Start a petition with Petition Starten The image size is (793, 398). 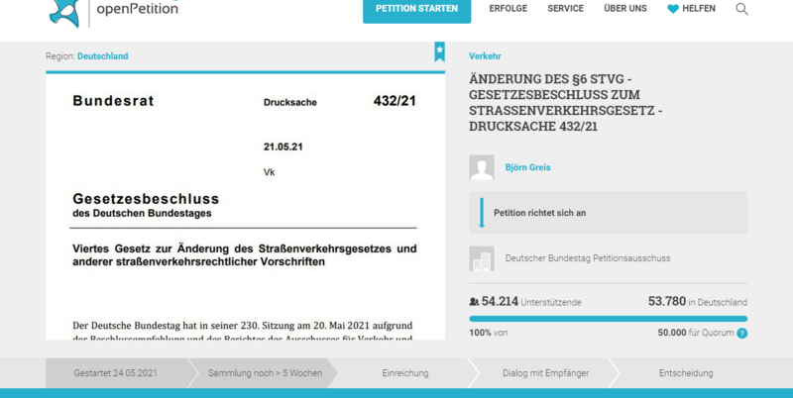(416, 9)
